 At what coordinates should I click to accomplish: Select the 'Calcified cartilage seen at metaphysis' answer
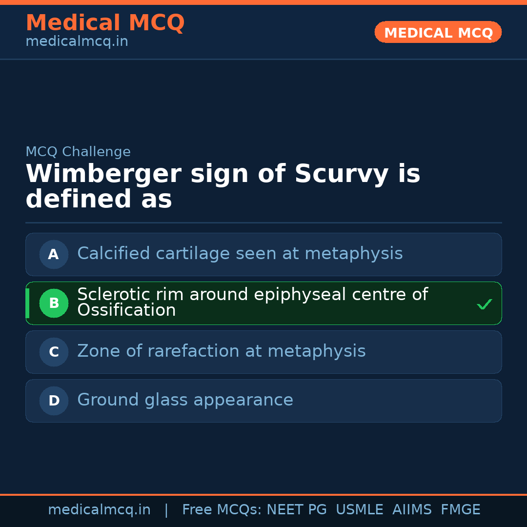240,254
